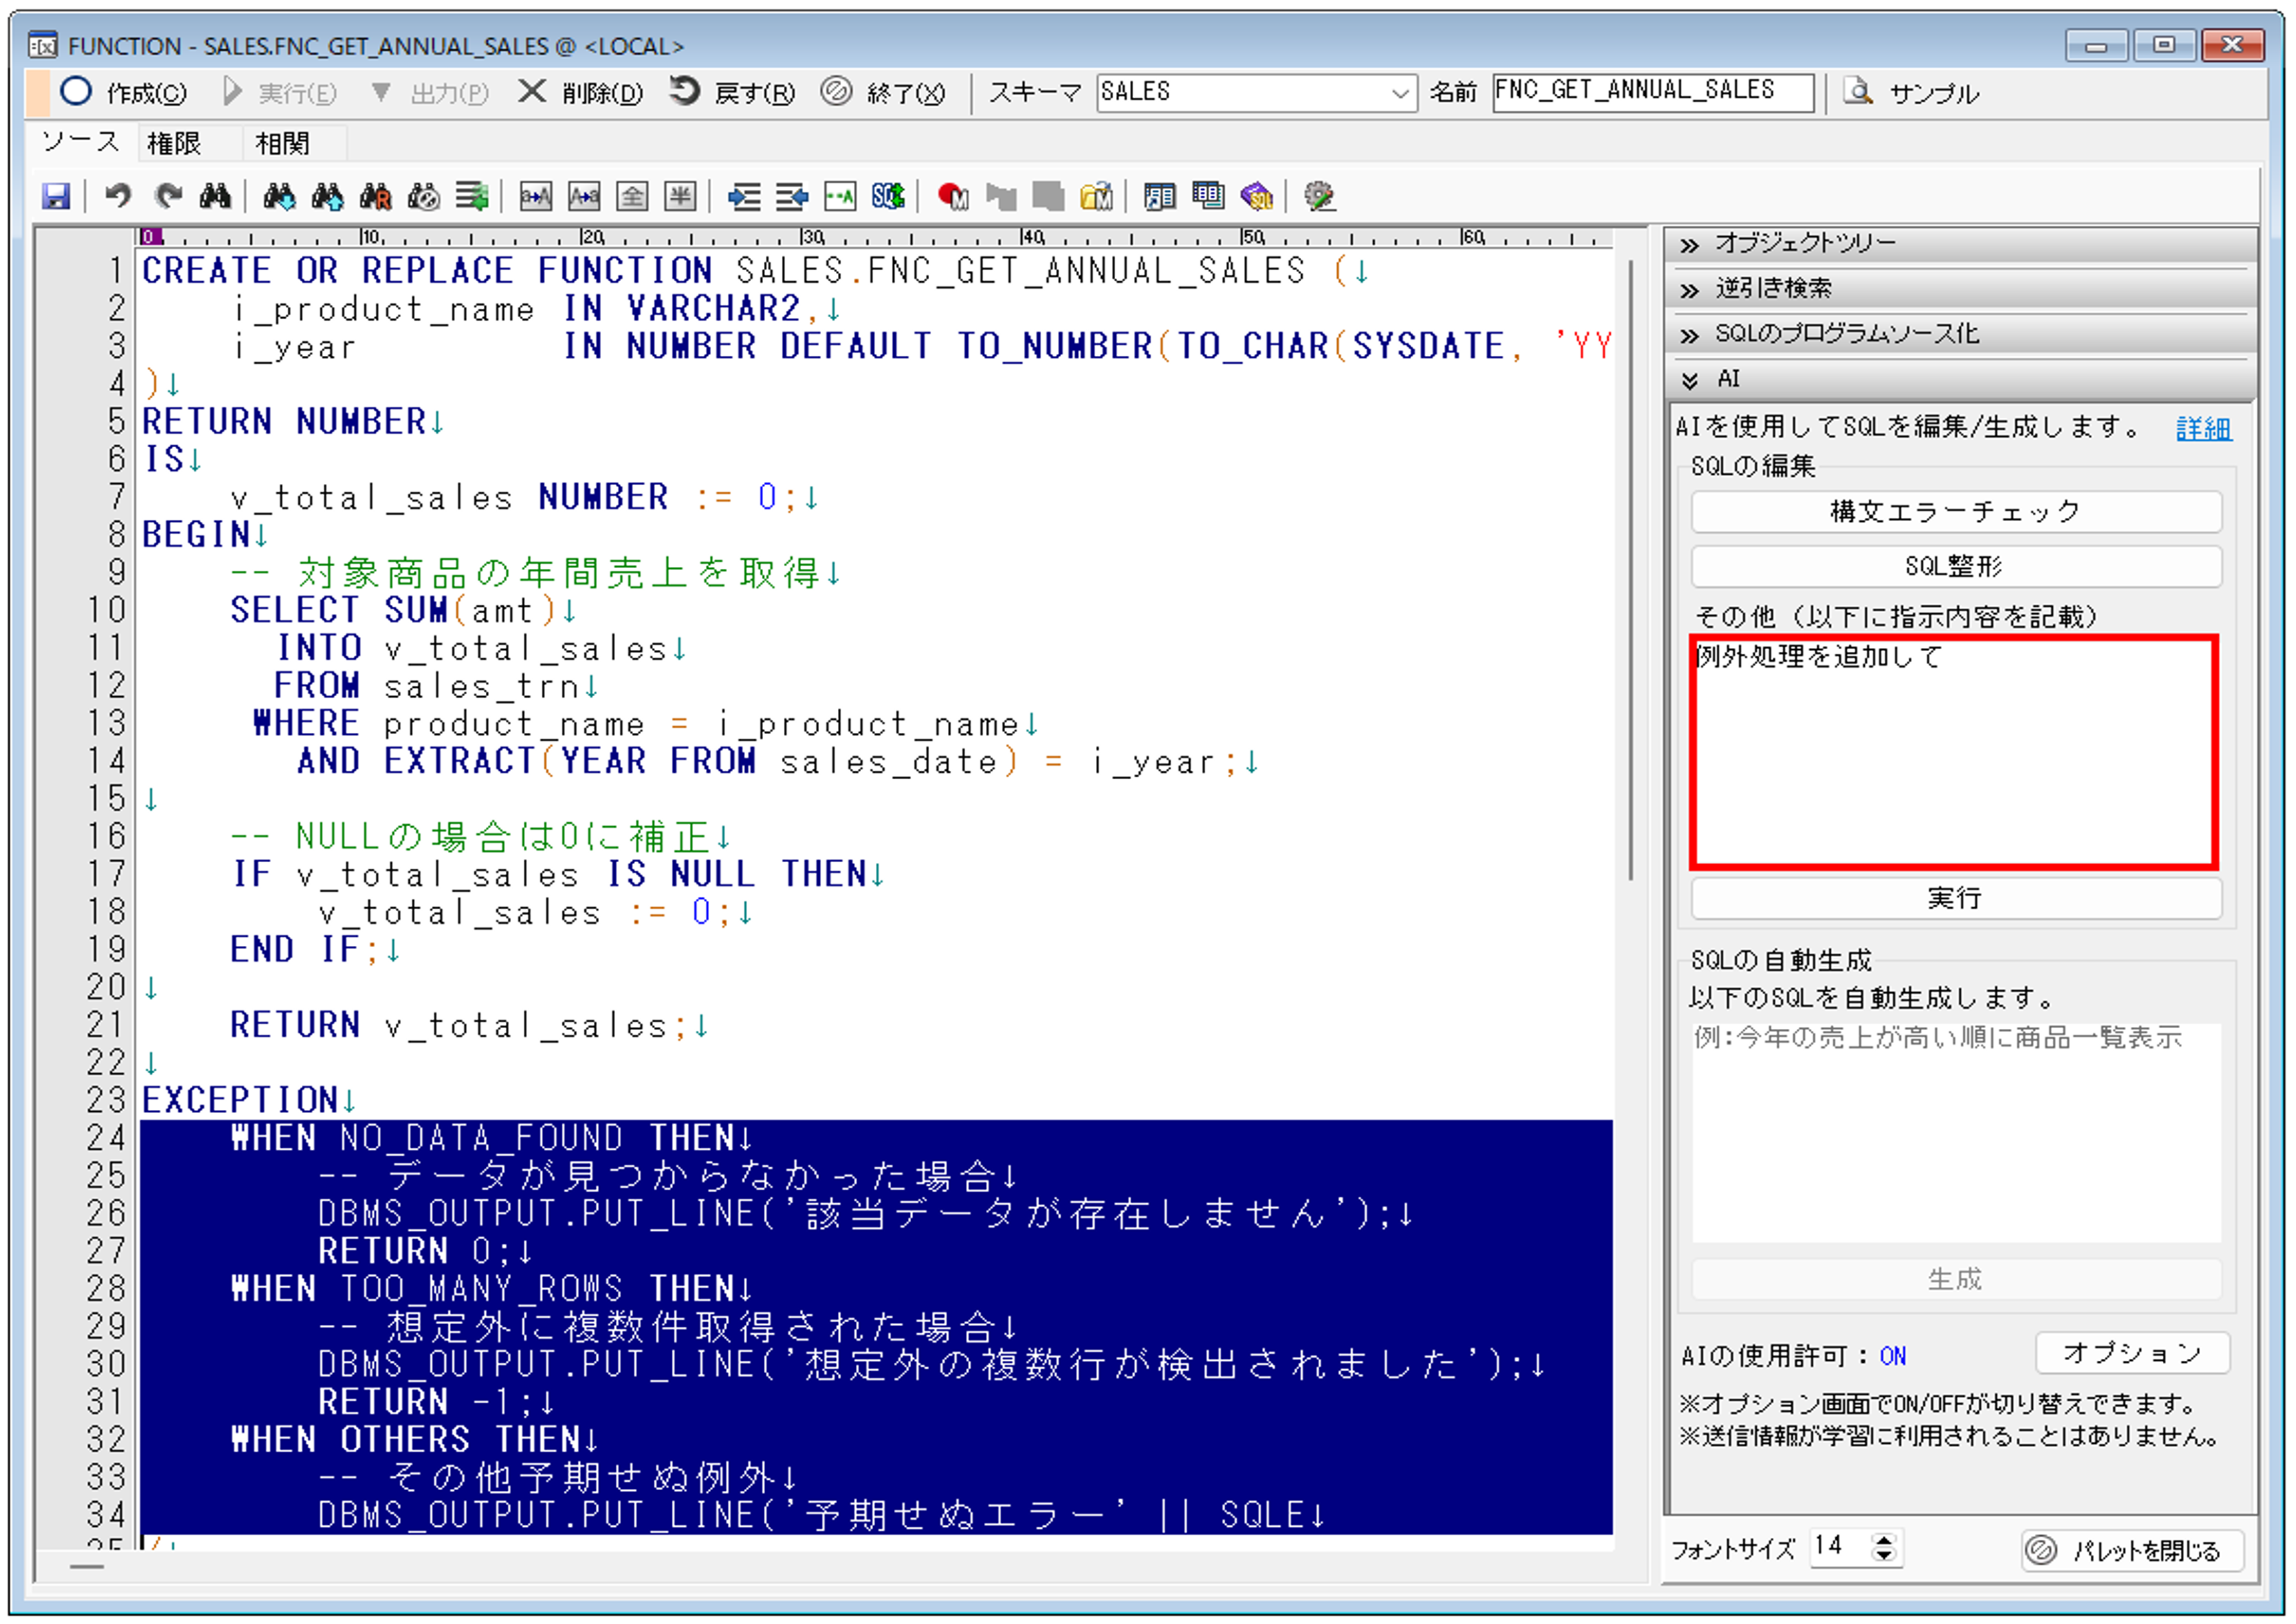2296x1624 pixels.
Task: Click the save floppy disk icon
Action: coord(56,196)
